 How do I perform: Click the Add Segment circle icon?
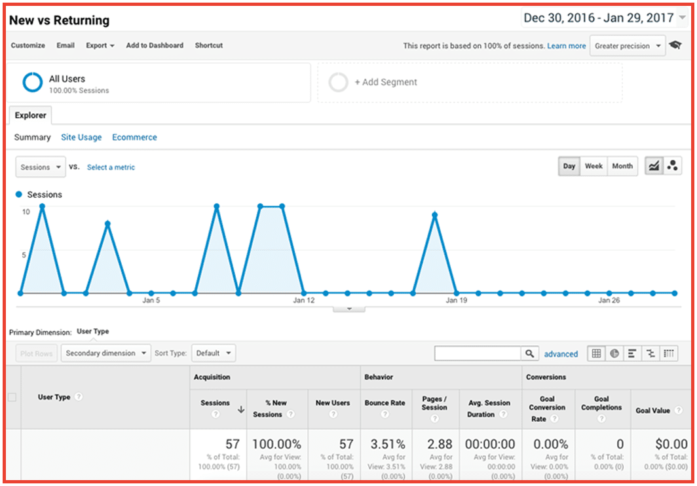pos(338,83)
